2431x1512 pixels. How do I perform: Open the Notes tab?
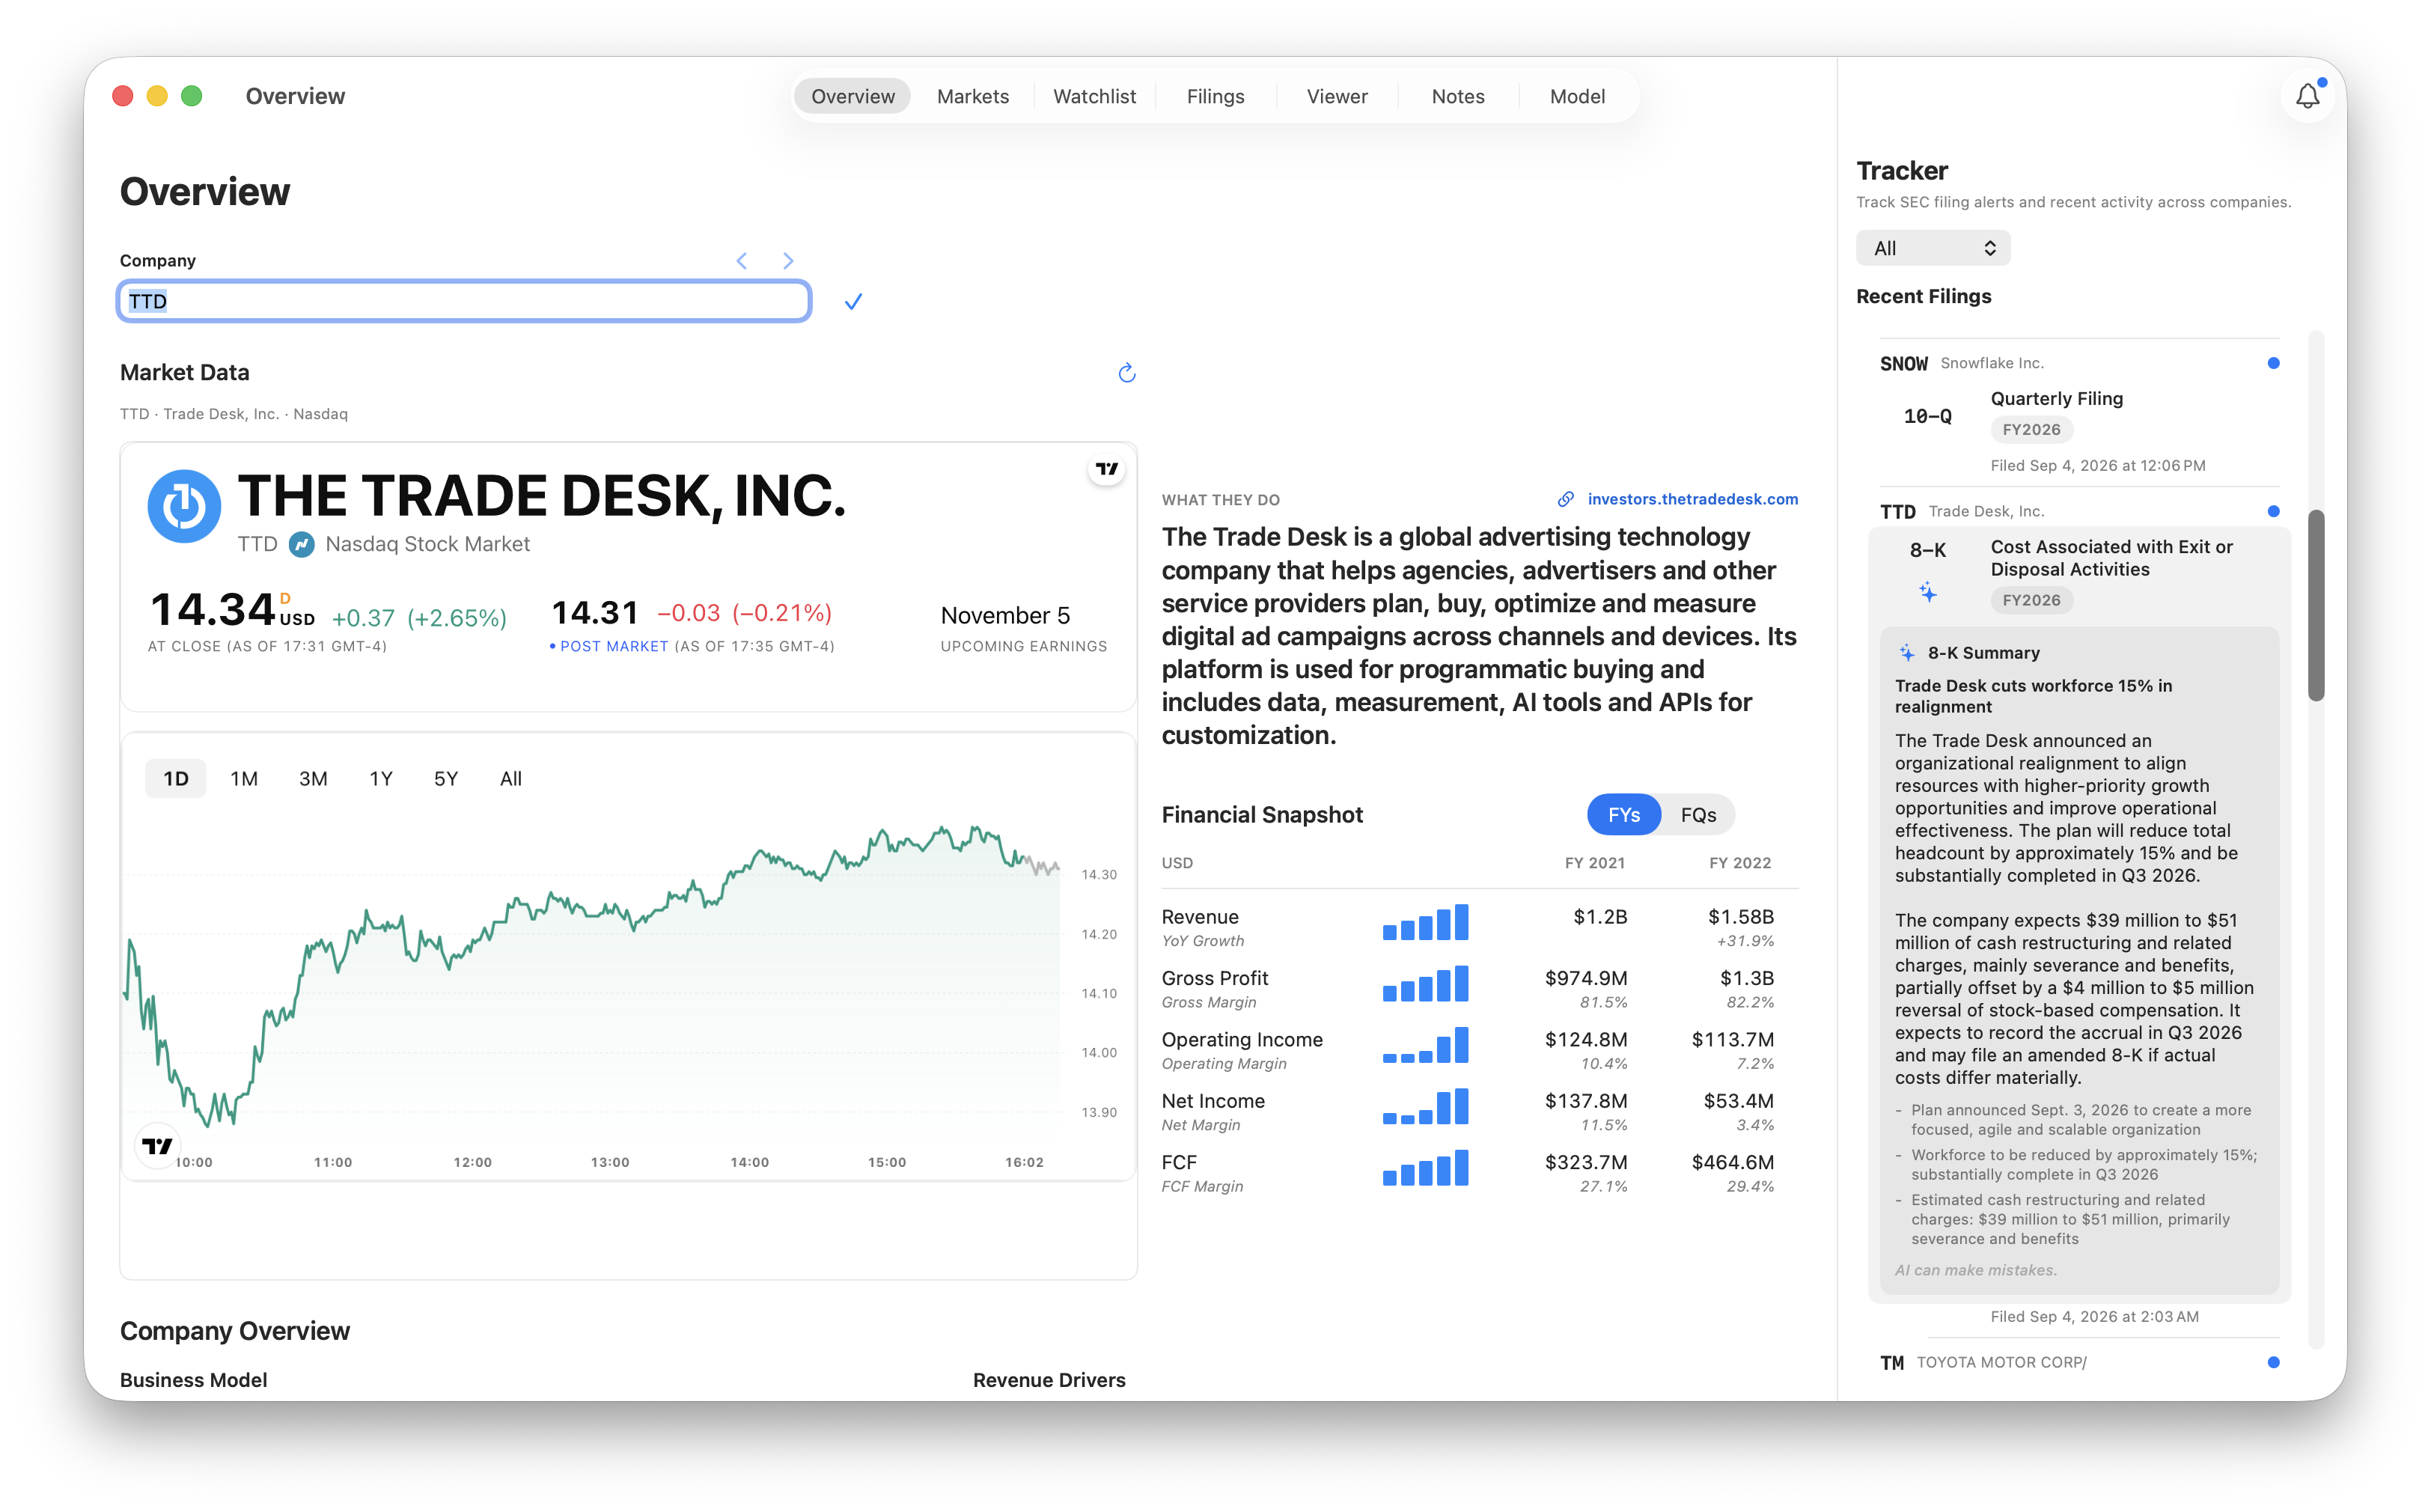tap(1458, 96)
